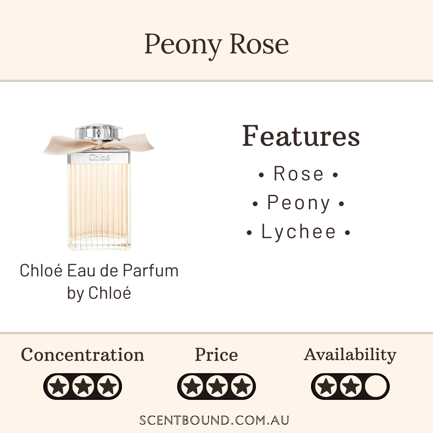The width and height of the screenshot is (433, 433).
Task: Click the third Price star
Action: coord(241,386)
